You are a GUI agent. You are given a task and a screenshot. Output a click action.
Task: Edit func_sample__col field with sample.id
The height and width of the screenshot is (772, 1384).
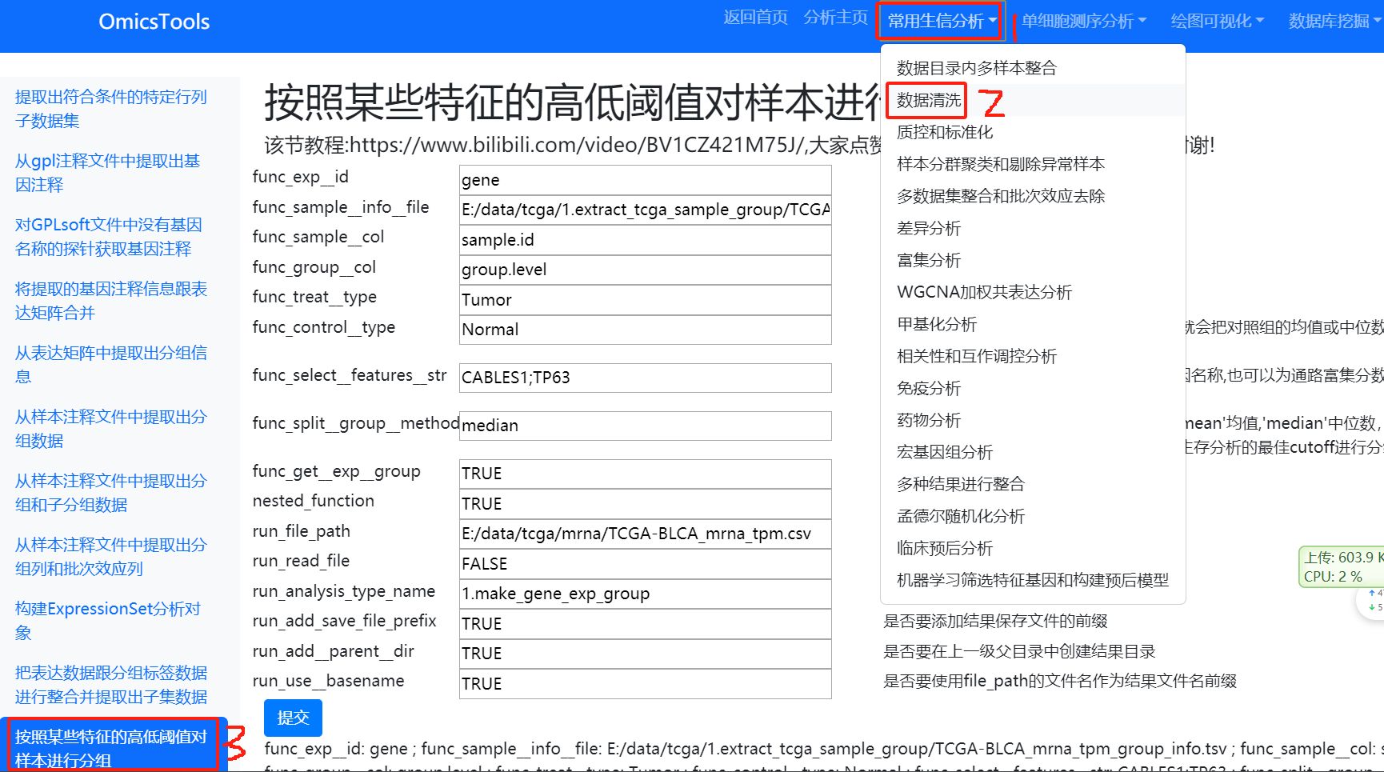(645, 240)
